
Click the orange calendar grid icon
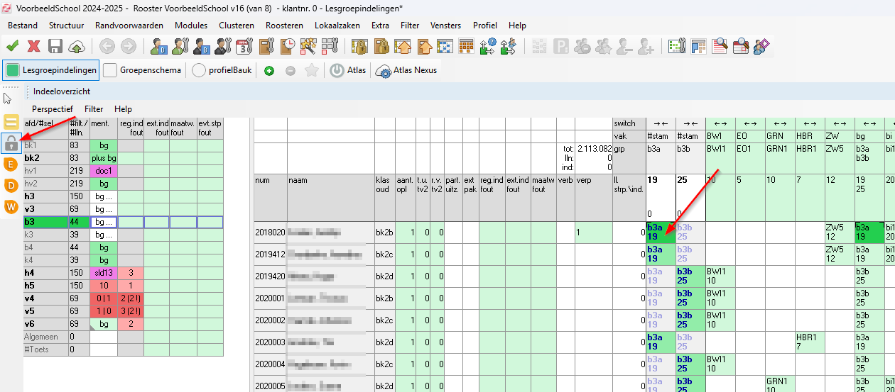pos(467,47)
